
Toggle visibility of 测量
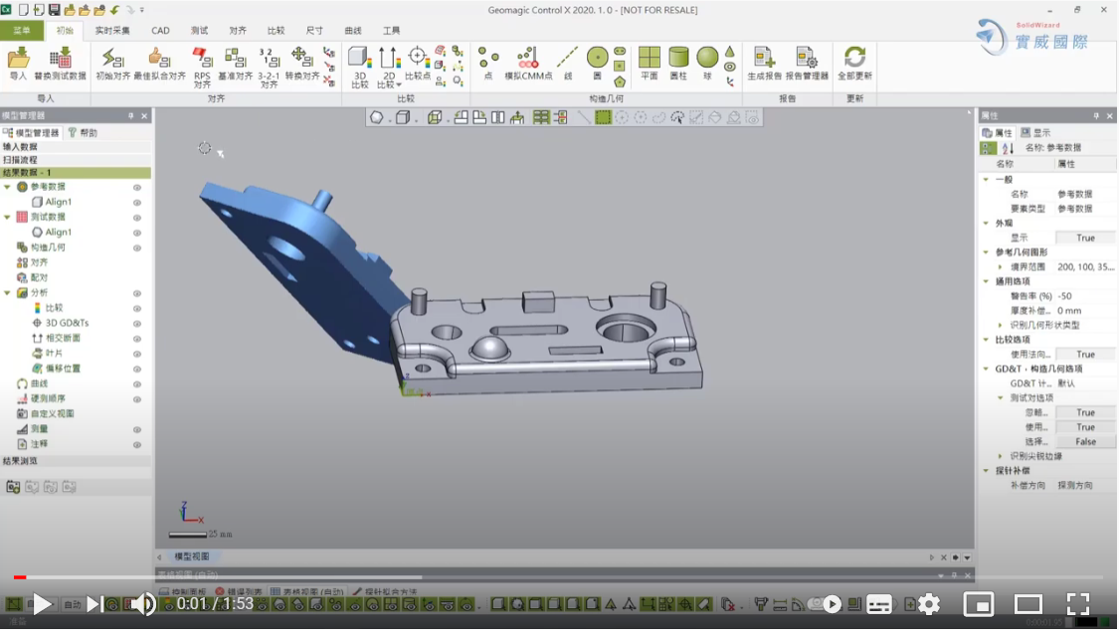coord(137,429)
